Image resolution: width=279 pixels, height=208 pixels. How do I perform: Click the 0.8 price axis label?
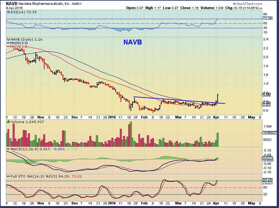266,110
